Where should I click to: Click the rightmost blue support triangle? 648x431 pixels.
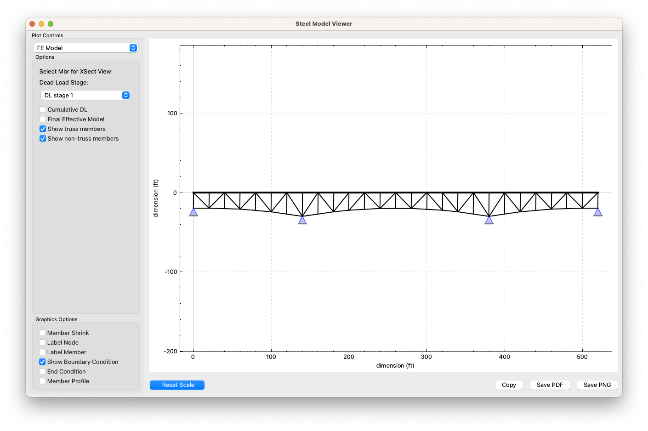point(597,212)
